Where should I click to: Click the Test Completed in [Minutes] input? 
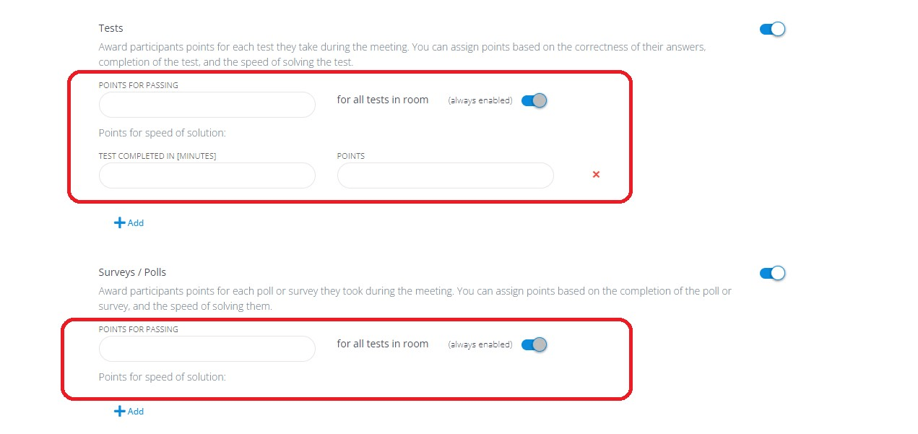click(x=207, y=175)
